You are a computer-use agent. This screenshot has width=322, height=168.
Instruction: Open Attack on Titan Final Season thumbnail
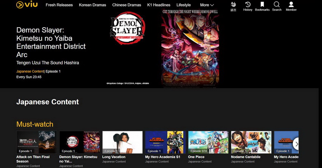click(x=36, y=142)
